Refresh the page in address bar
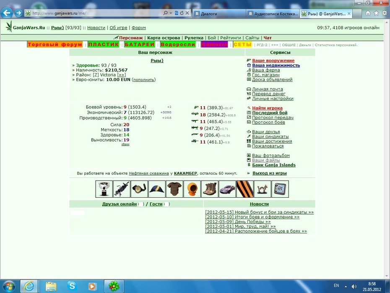390x293 pixels. click(x=182, y=13)
